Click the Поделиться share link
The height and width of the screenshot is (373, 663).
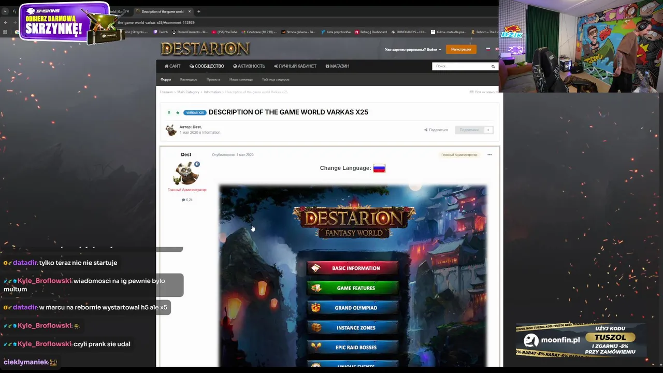(436, 130)
